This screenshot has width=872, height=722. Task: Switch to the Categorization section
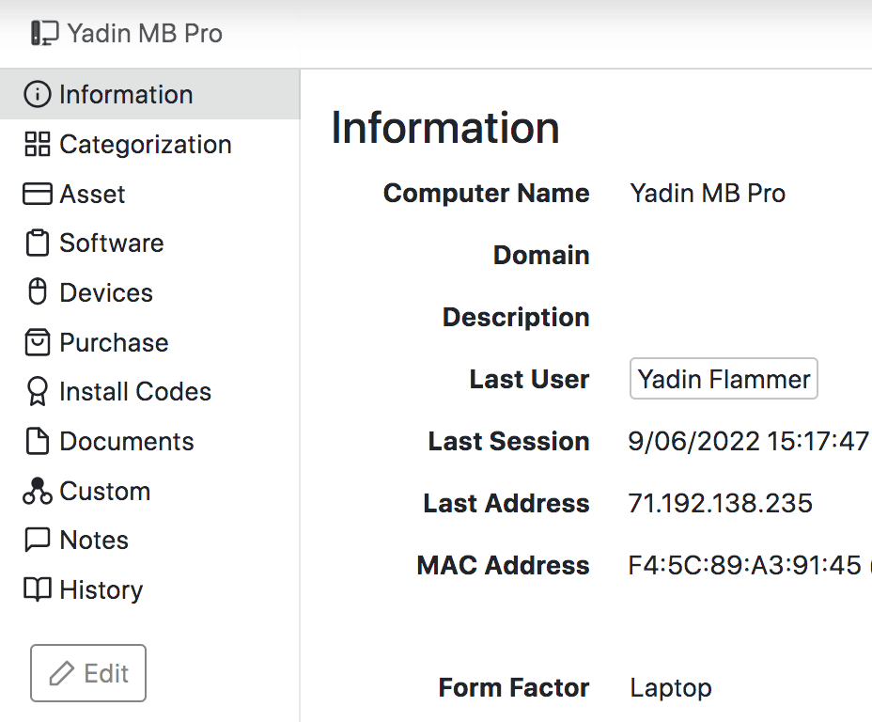click(145, 144)
